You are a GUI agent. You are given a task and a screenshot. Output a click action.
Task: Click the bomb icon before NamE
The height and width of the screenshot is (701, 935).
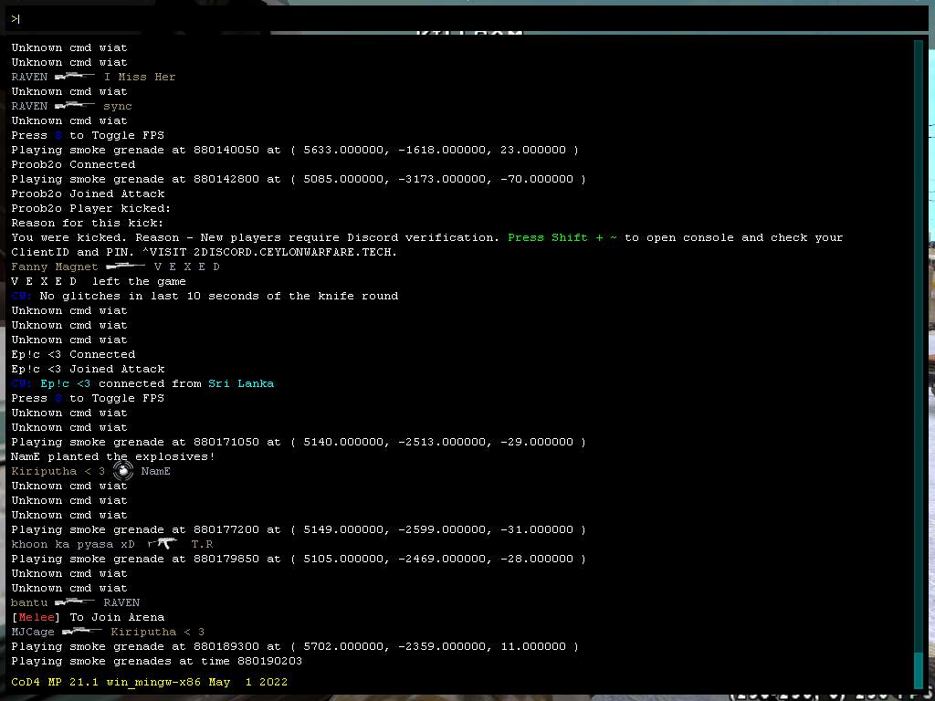point(123,471)
